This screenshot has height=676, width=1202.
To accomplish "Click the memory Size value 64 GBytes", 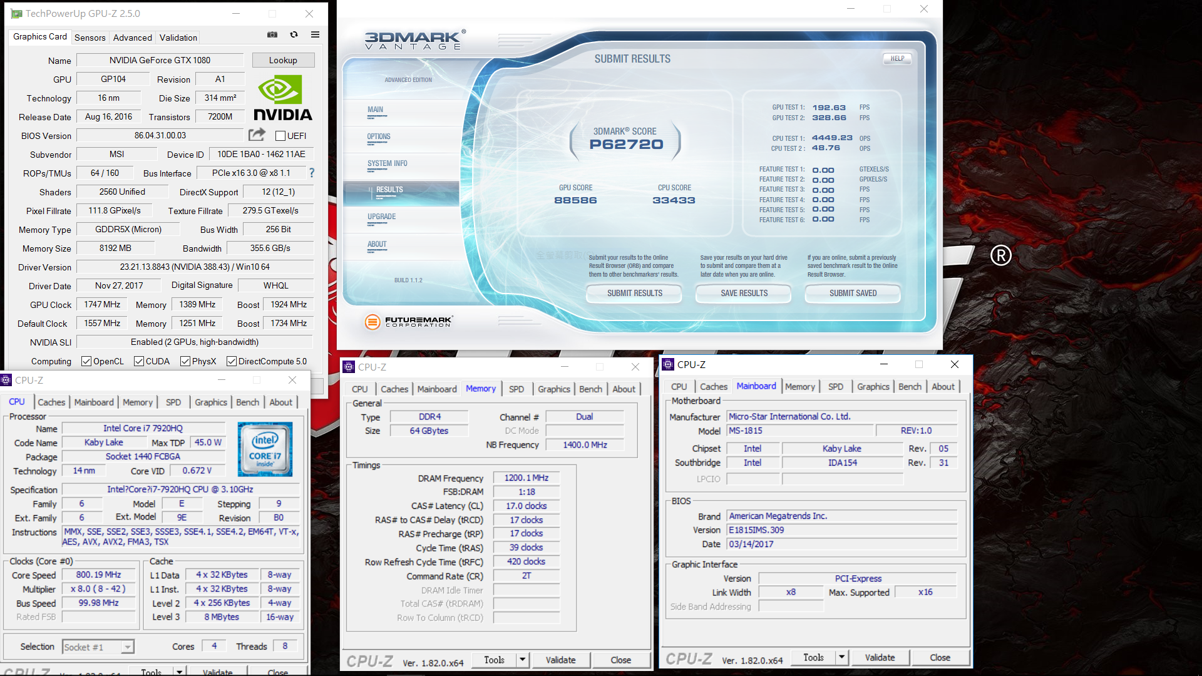I will coord(429,431).
